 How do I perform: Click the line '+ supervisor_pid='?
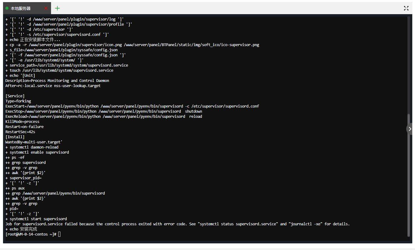[x=24, y=178]
